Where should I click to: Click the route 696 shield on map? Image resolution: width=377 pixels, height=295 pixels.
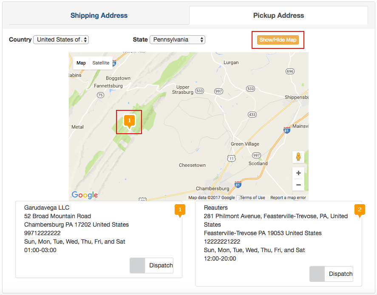(290, 71)
